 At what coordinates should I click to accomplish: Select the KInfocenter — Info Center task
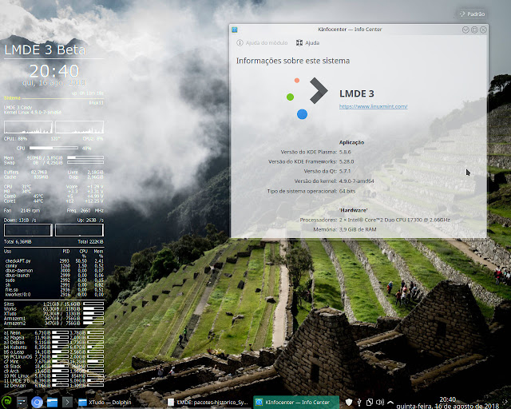pos(296,403)
